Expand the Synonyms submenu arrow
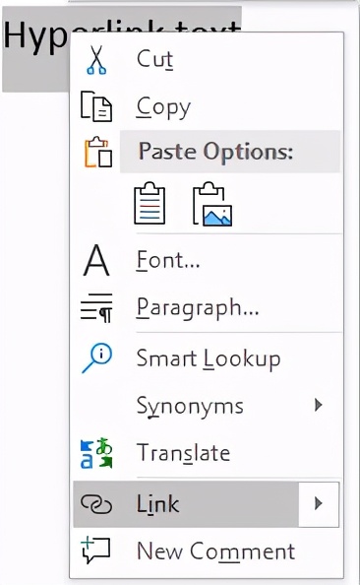This screenshot has height=585, width=360. click(x=318, y=405)
